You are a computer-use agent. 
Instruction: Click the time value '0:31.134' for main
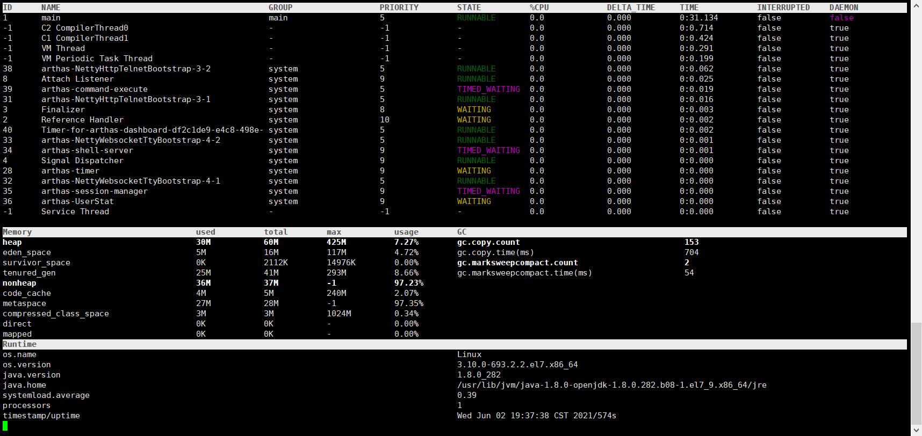[x=699, y=18]
